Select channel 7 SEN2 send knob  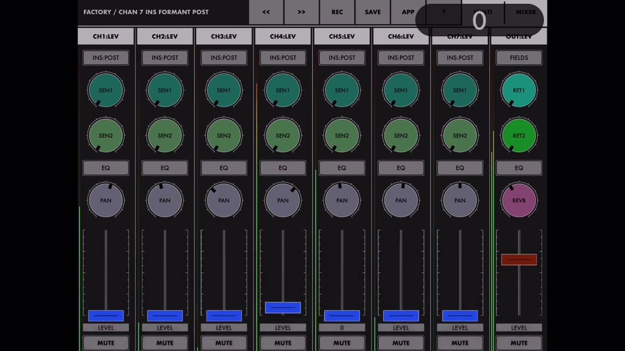[x=460, y=136]
